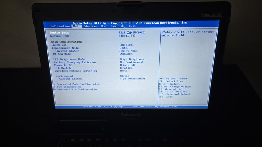
Task: Toggle LID Switch Enabled value
Action: (x=127, y=68)
